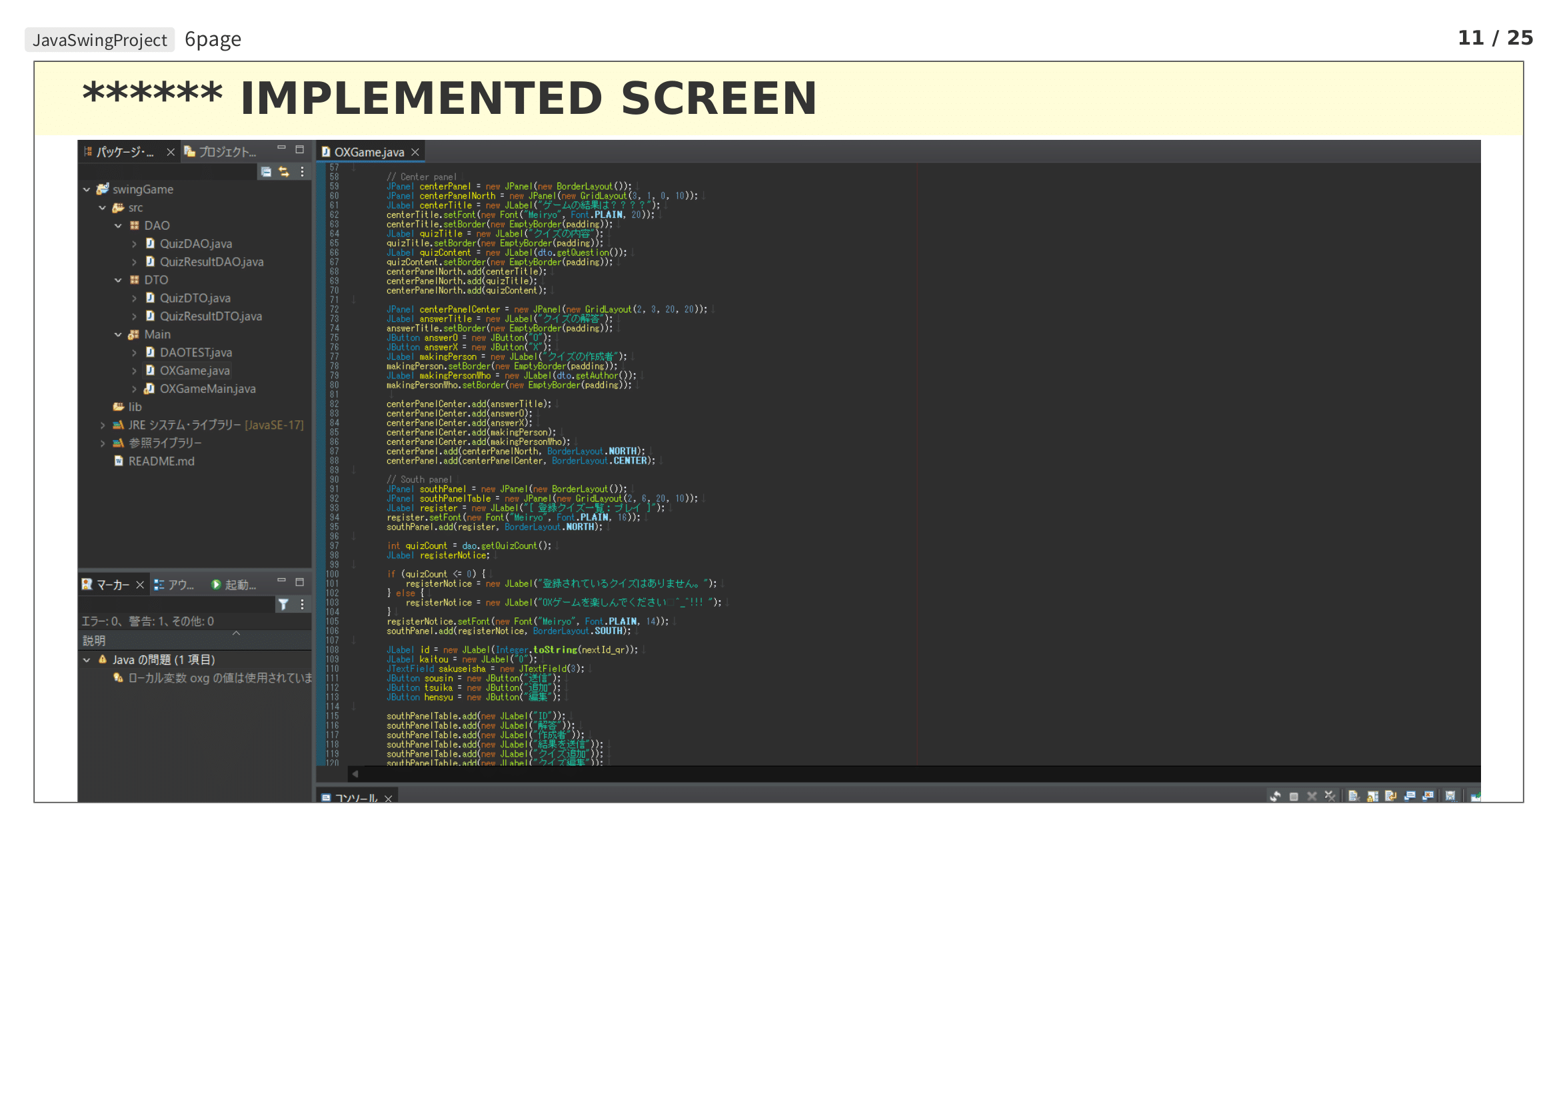
Task: Switch to プロジェクト explorer tab
Action: (221, 152)
